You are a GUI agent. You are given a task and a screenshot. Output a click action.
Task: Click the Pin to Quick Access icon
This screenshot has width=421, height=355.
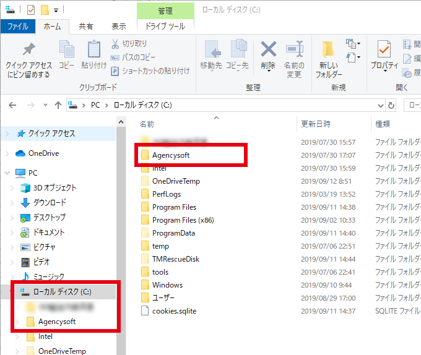pos(28,50)
